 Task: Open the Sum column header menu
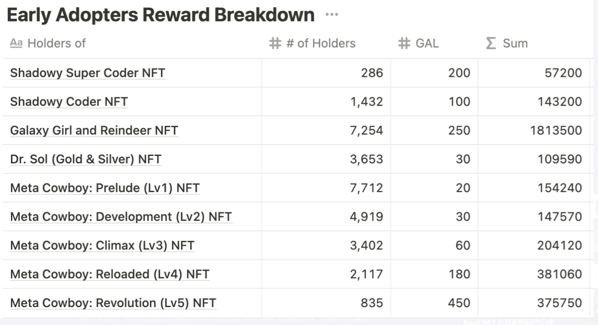click(x=515, y=43)
